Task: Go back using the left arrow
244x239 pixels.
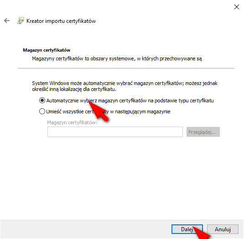Action: coord(7,21)
